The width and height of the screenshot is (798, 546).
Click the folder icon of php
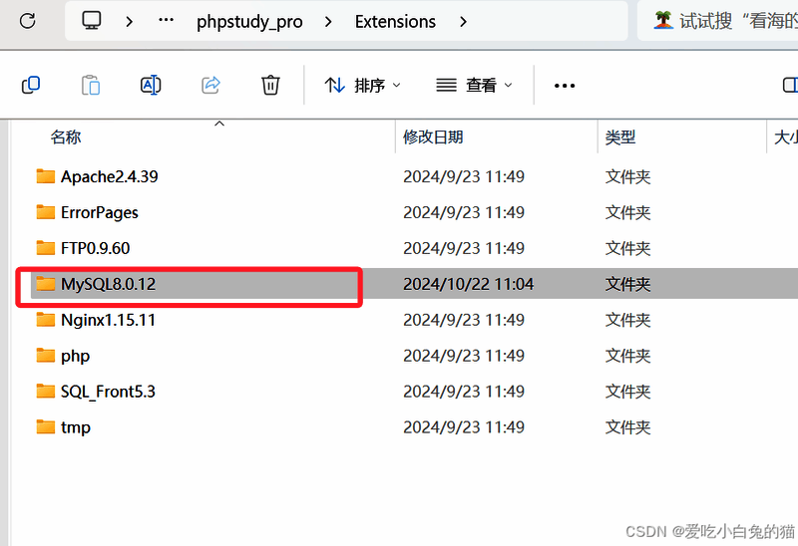pos(45,355)
